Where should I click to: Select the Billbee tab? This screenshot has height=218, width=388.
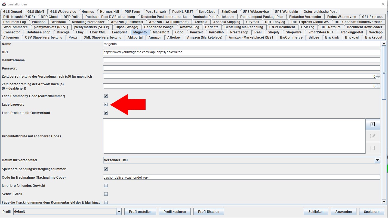pyautogui.click(x=314, y=37)
